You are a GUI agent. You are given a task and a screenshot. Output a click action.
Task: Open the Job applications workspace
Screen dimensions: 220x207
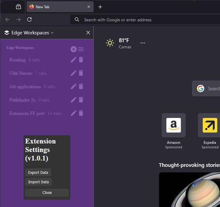tap(32, 86)
